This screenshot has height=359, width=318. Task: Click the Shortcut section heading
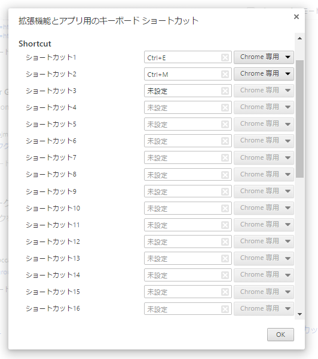coord(35,44)
